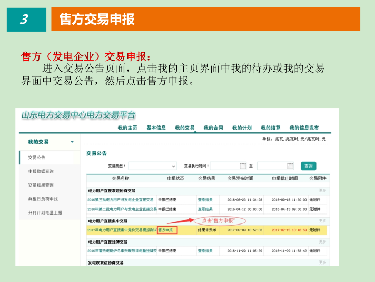Select the 我的合同 navigation tab
Image resolution: width=375 pixels, height=282 pixels.
[213, 128]
